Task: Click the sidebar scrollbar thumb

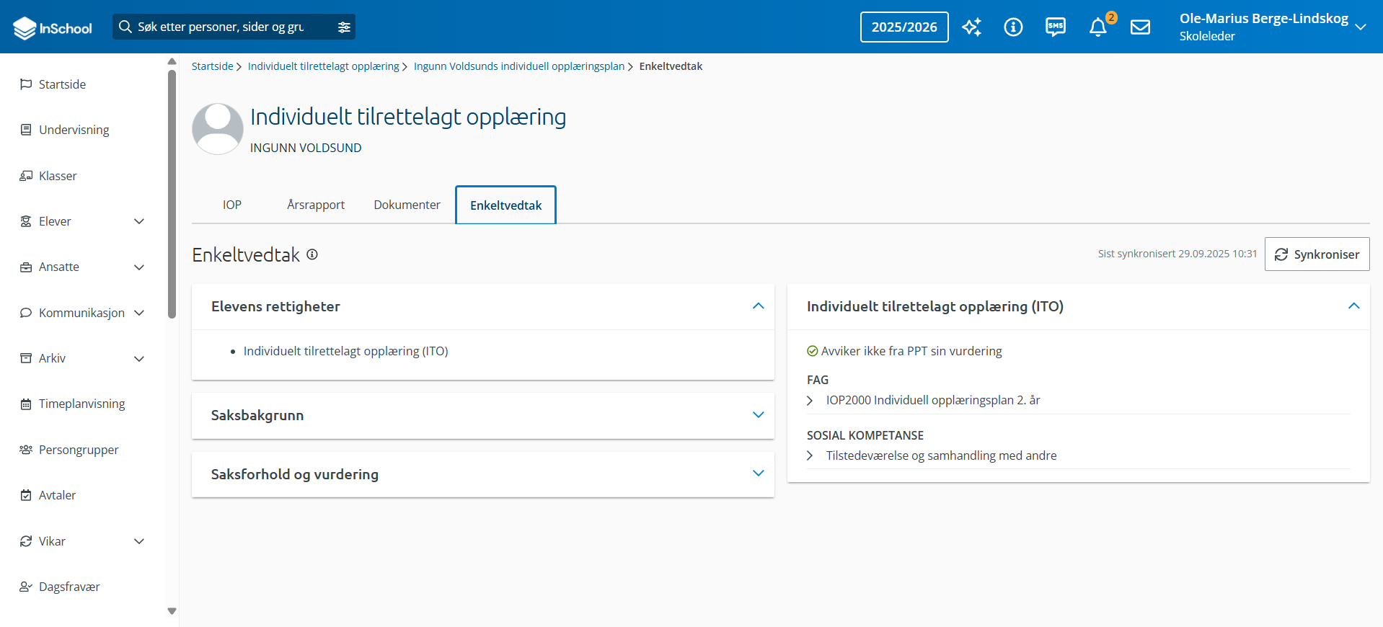Action: (172, 195)
